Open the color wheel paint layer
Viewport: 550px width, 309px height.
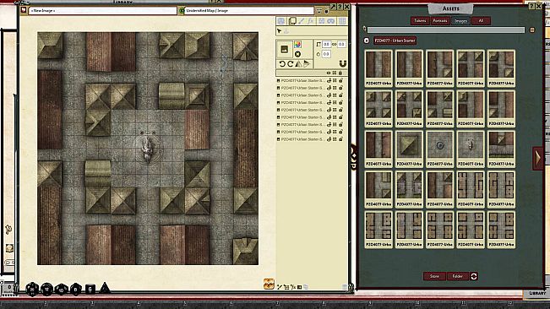click(x=297, y=45)
